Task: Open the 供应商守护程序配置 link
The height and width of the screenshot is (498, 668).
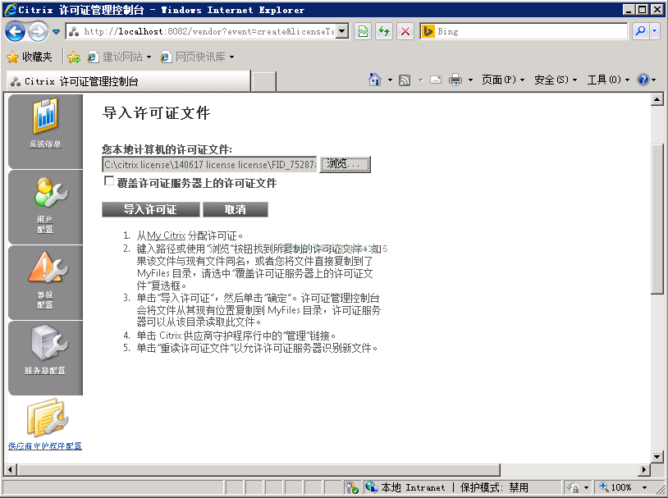Action: pyautogui.click(x=45, y=446)
